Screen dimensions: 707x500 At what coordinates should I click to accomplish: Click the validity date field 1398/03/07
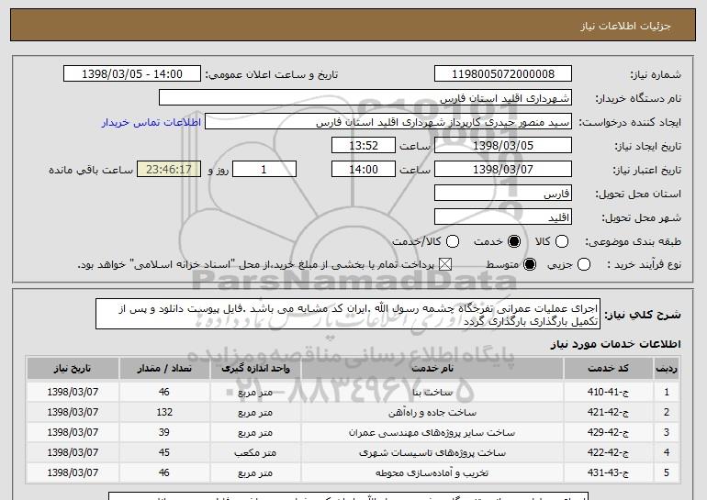coord(503,170)
